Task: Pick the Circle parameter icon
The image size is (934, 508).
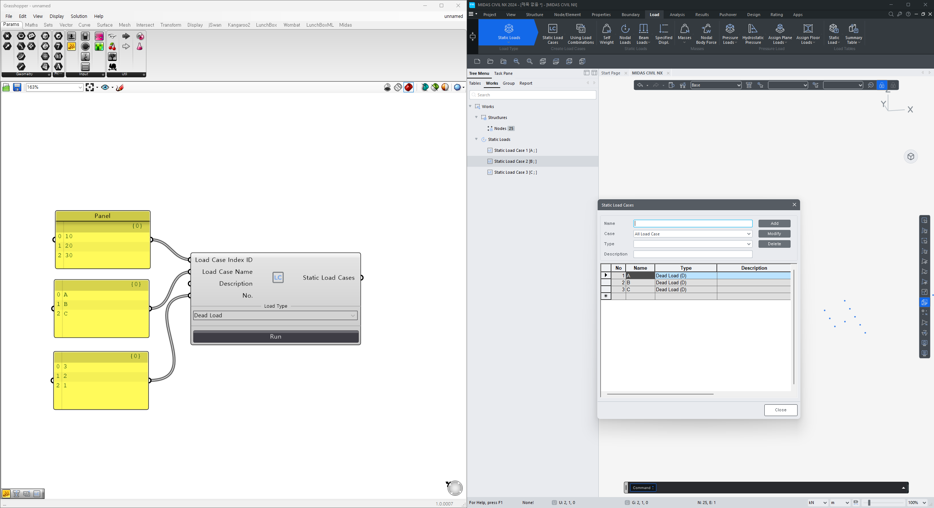Action: [21, 36]
